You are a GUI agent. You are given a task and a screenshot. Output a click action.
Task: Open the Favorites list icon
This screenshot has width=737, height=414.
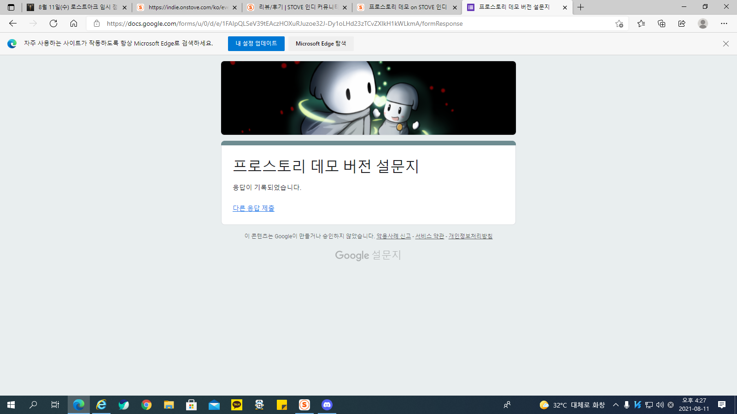click(641, 23)
